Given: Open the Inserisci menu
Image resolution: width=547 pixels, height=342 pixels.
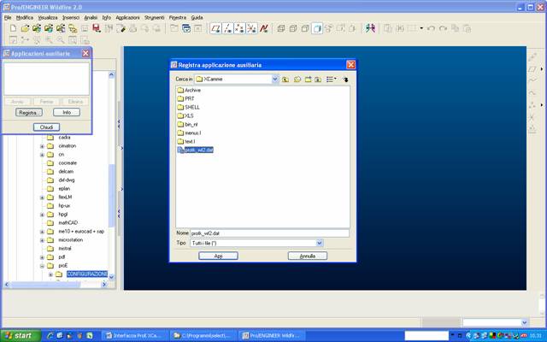Looking at the screenshot, I should (71, 17).
